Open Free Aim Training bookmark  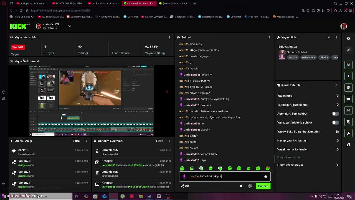click(x=257, y=17)
